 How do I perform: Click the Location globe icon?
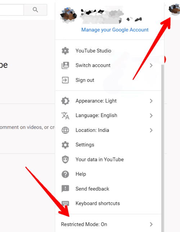click(65, 130)
